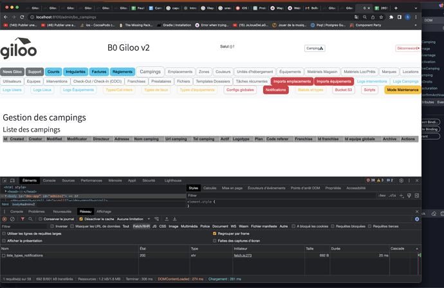
Task: Open a new browser tab with plus
Action: [x=396, y=8]
